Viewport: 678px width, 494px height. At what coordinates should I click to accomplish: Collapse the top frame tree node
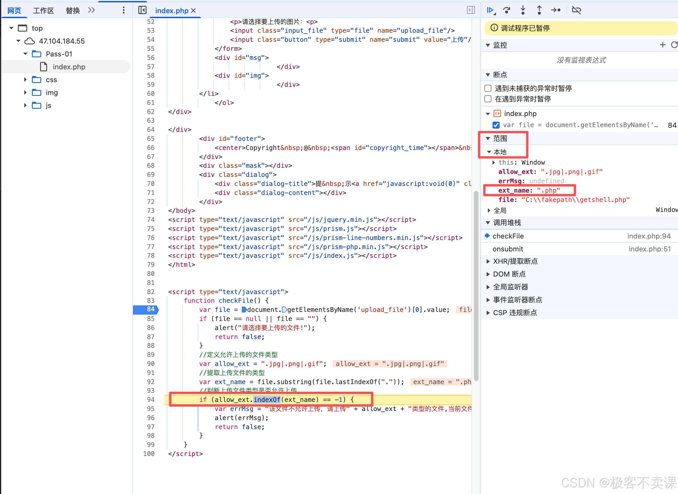(x=11, y=28)
